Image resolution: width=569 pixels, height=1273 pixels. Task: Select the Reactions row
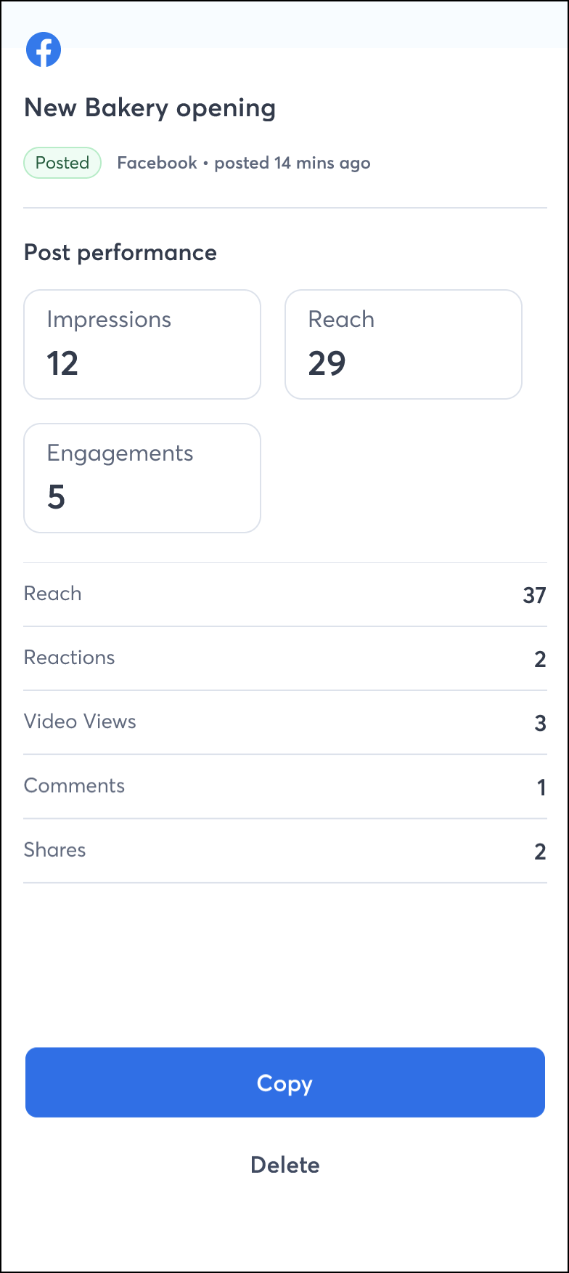point(285,658)
